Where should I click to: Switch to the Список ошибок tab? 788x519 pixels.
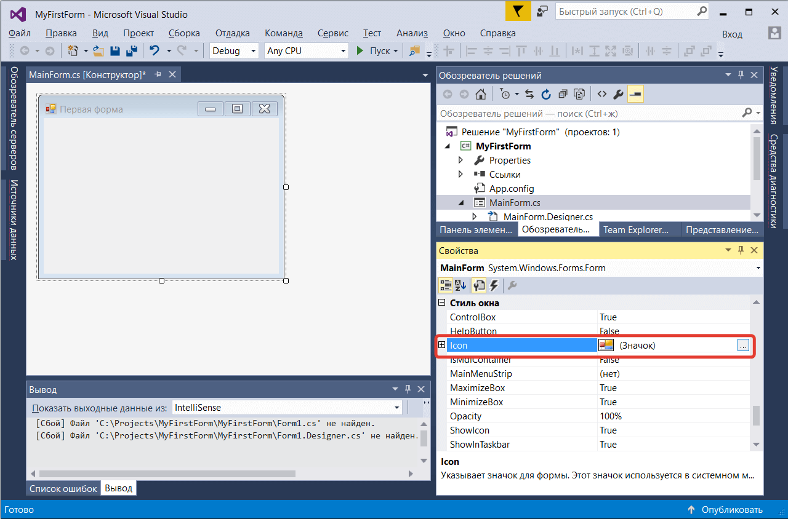coord(63,489)
